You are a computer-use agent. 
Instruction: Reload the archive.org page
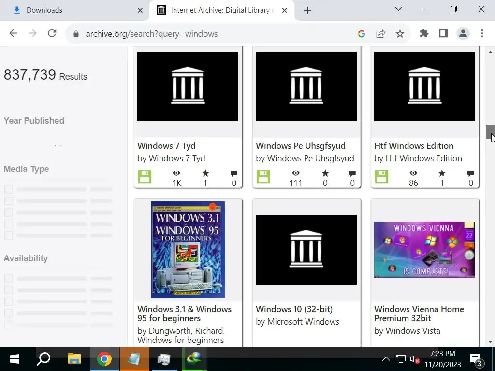[x=52, y=33]
